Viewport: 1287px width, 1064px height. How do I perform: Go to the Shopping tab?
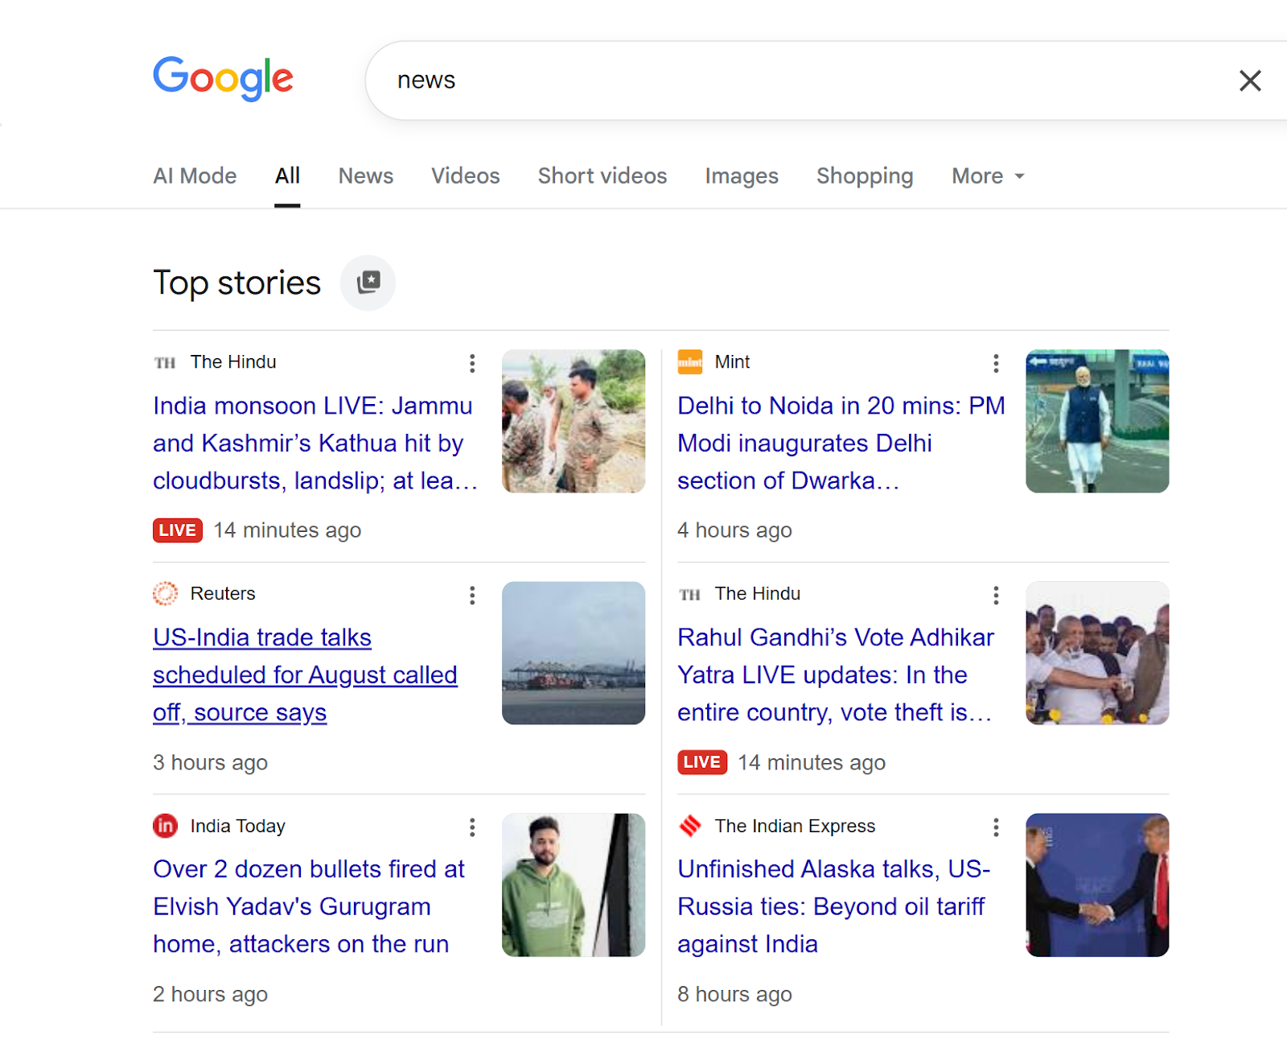click(x=865, y=175)
